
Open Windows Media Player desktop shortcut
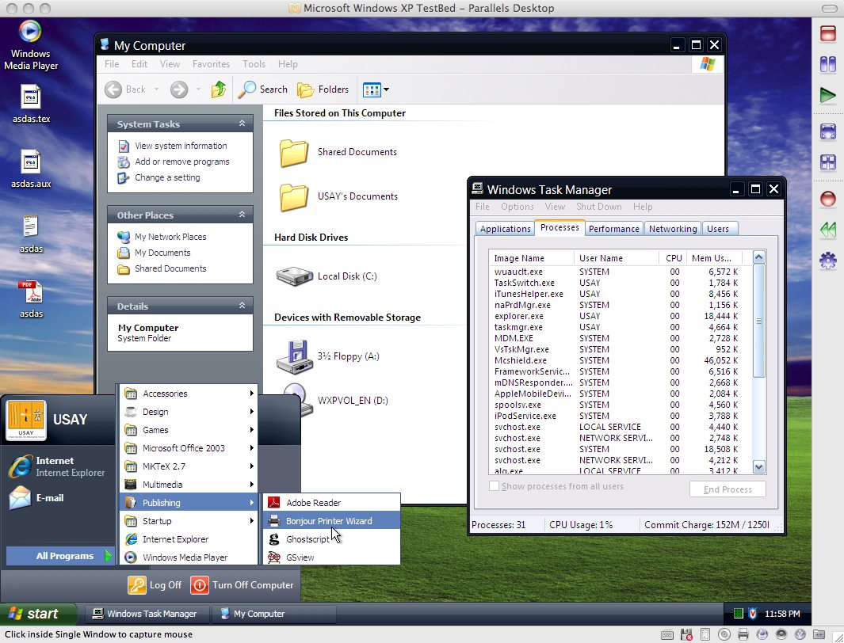coord(30,45)
